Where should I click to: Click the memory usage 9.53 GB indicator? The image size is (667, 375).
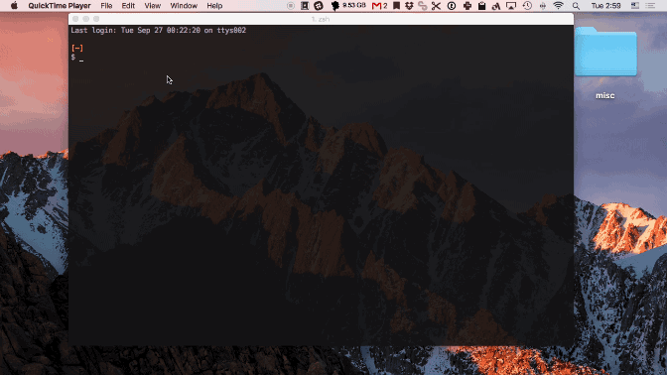click(x=354, y=6)
